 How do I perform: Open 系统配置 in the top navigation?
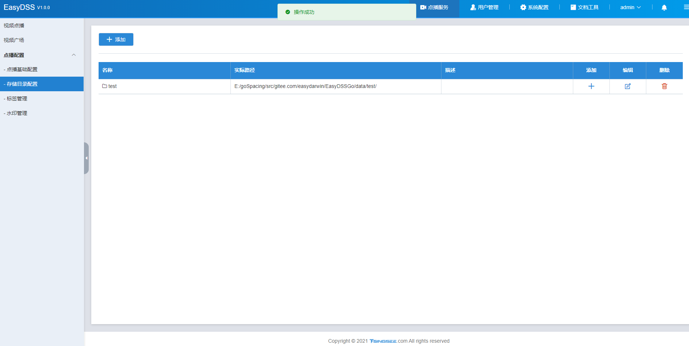[534, 7]
